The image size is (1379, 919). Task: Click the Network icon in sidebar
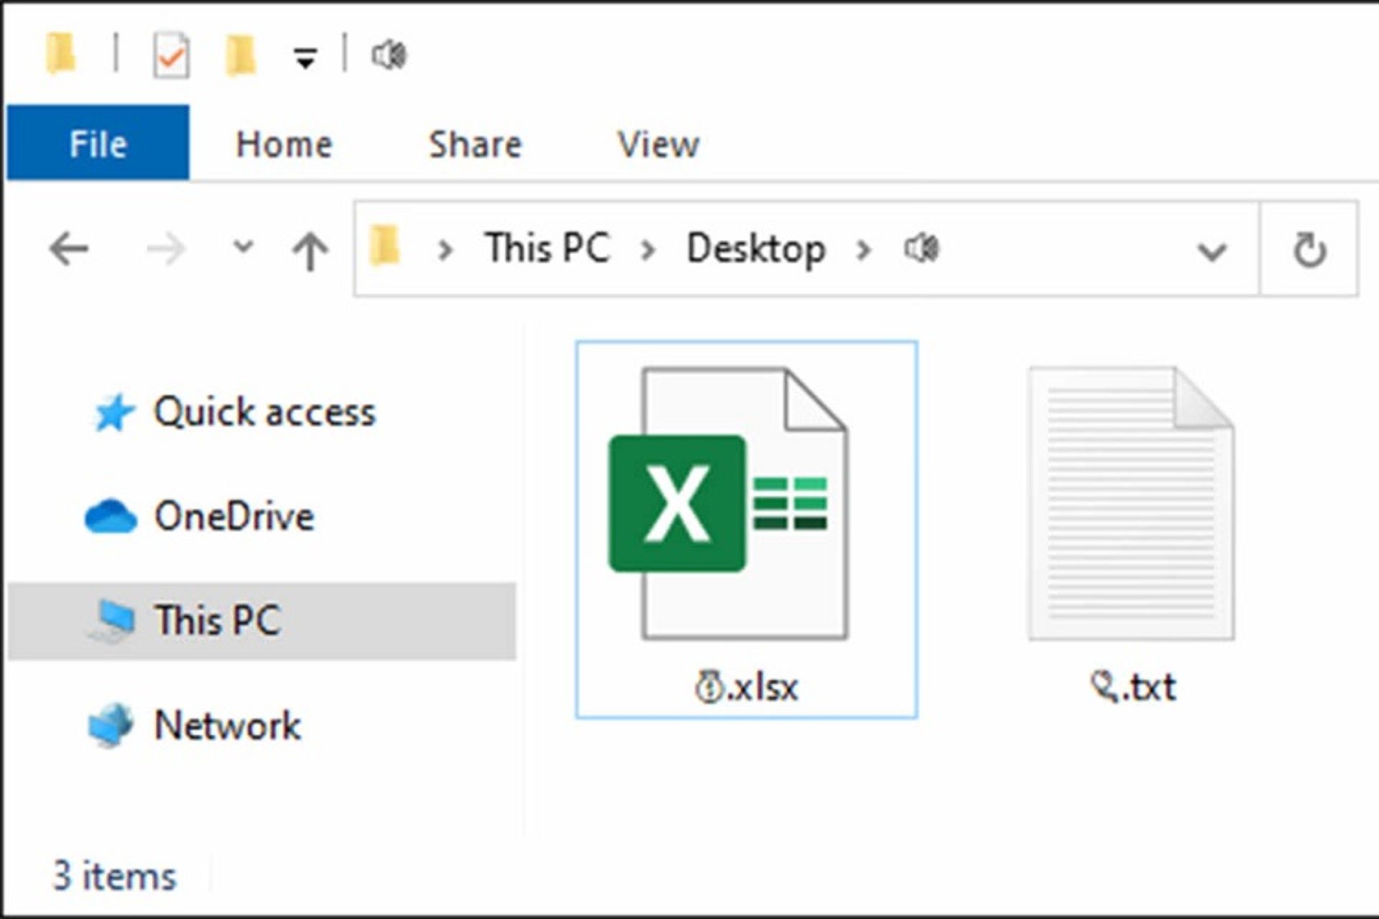point(111,725)
